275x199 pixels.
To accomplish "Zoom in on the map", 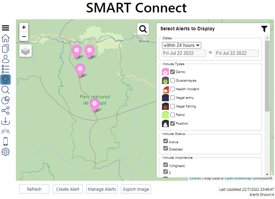I will point(24,28).
